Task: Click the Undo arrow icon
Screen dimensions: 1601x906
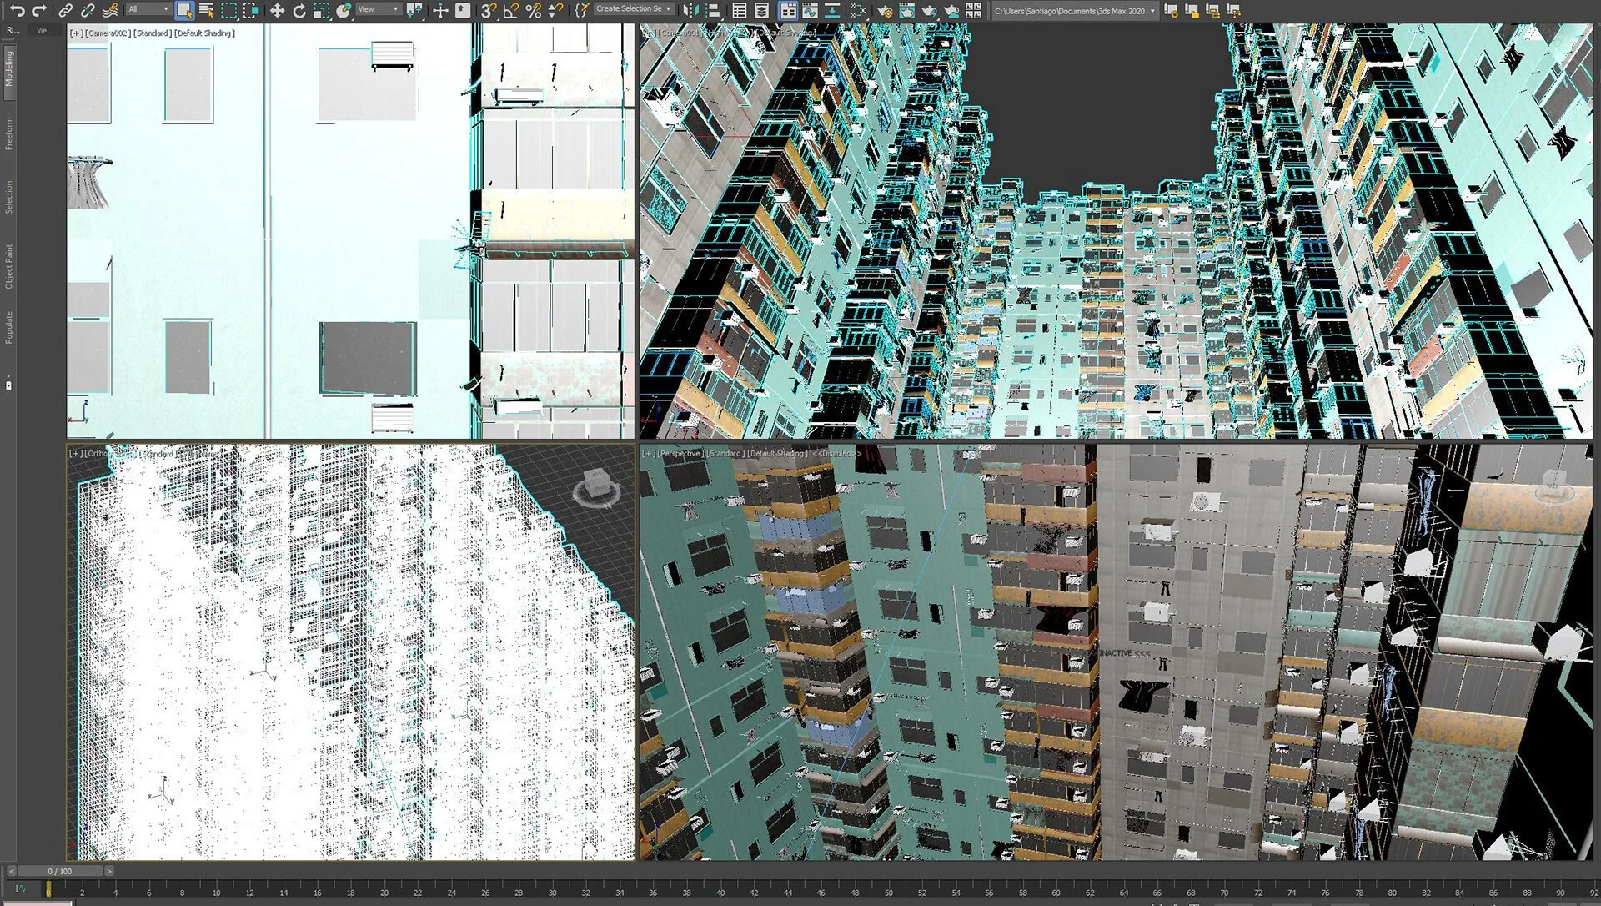Action: [17, 10]
